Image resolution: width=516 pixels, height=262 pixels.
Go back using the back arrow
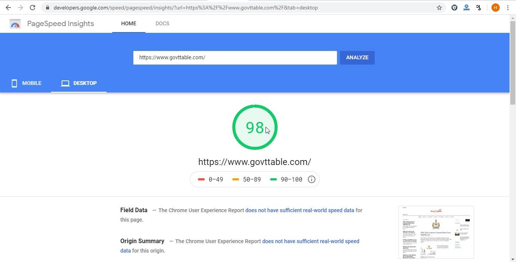point(8,7)
